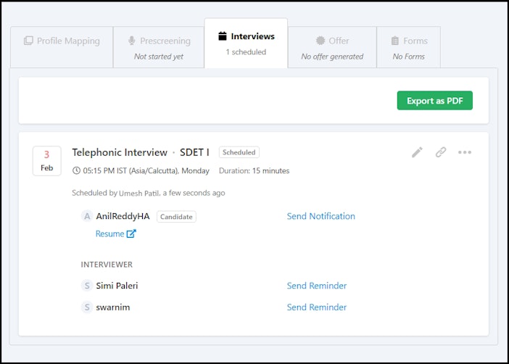Open the Offer tab
The height and width of the screenshot is (364, 509).
click(x=332, y=47)
